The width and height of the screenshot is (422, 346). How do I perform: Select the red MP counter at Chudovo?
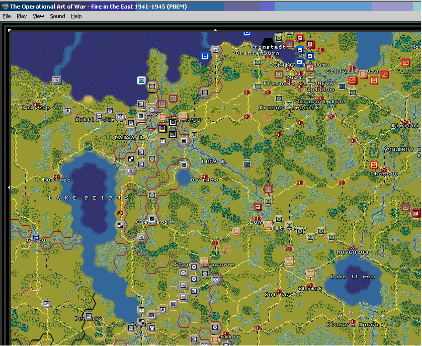(x=374, y=164)
